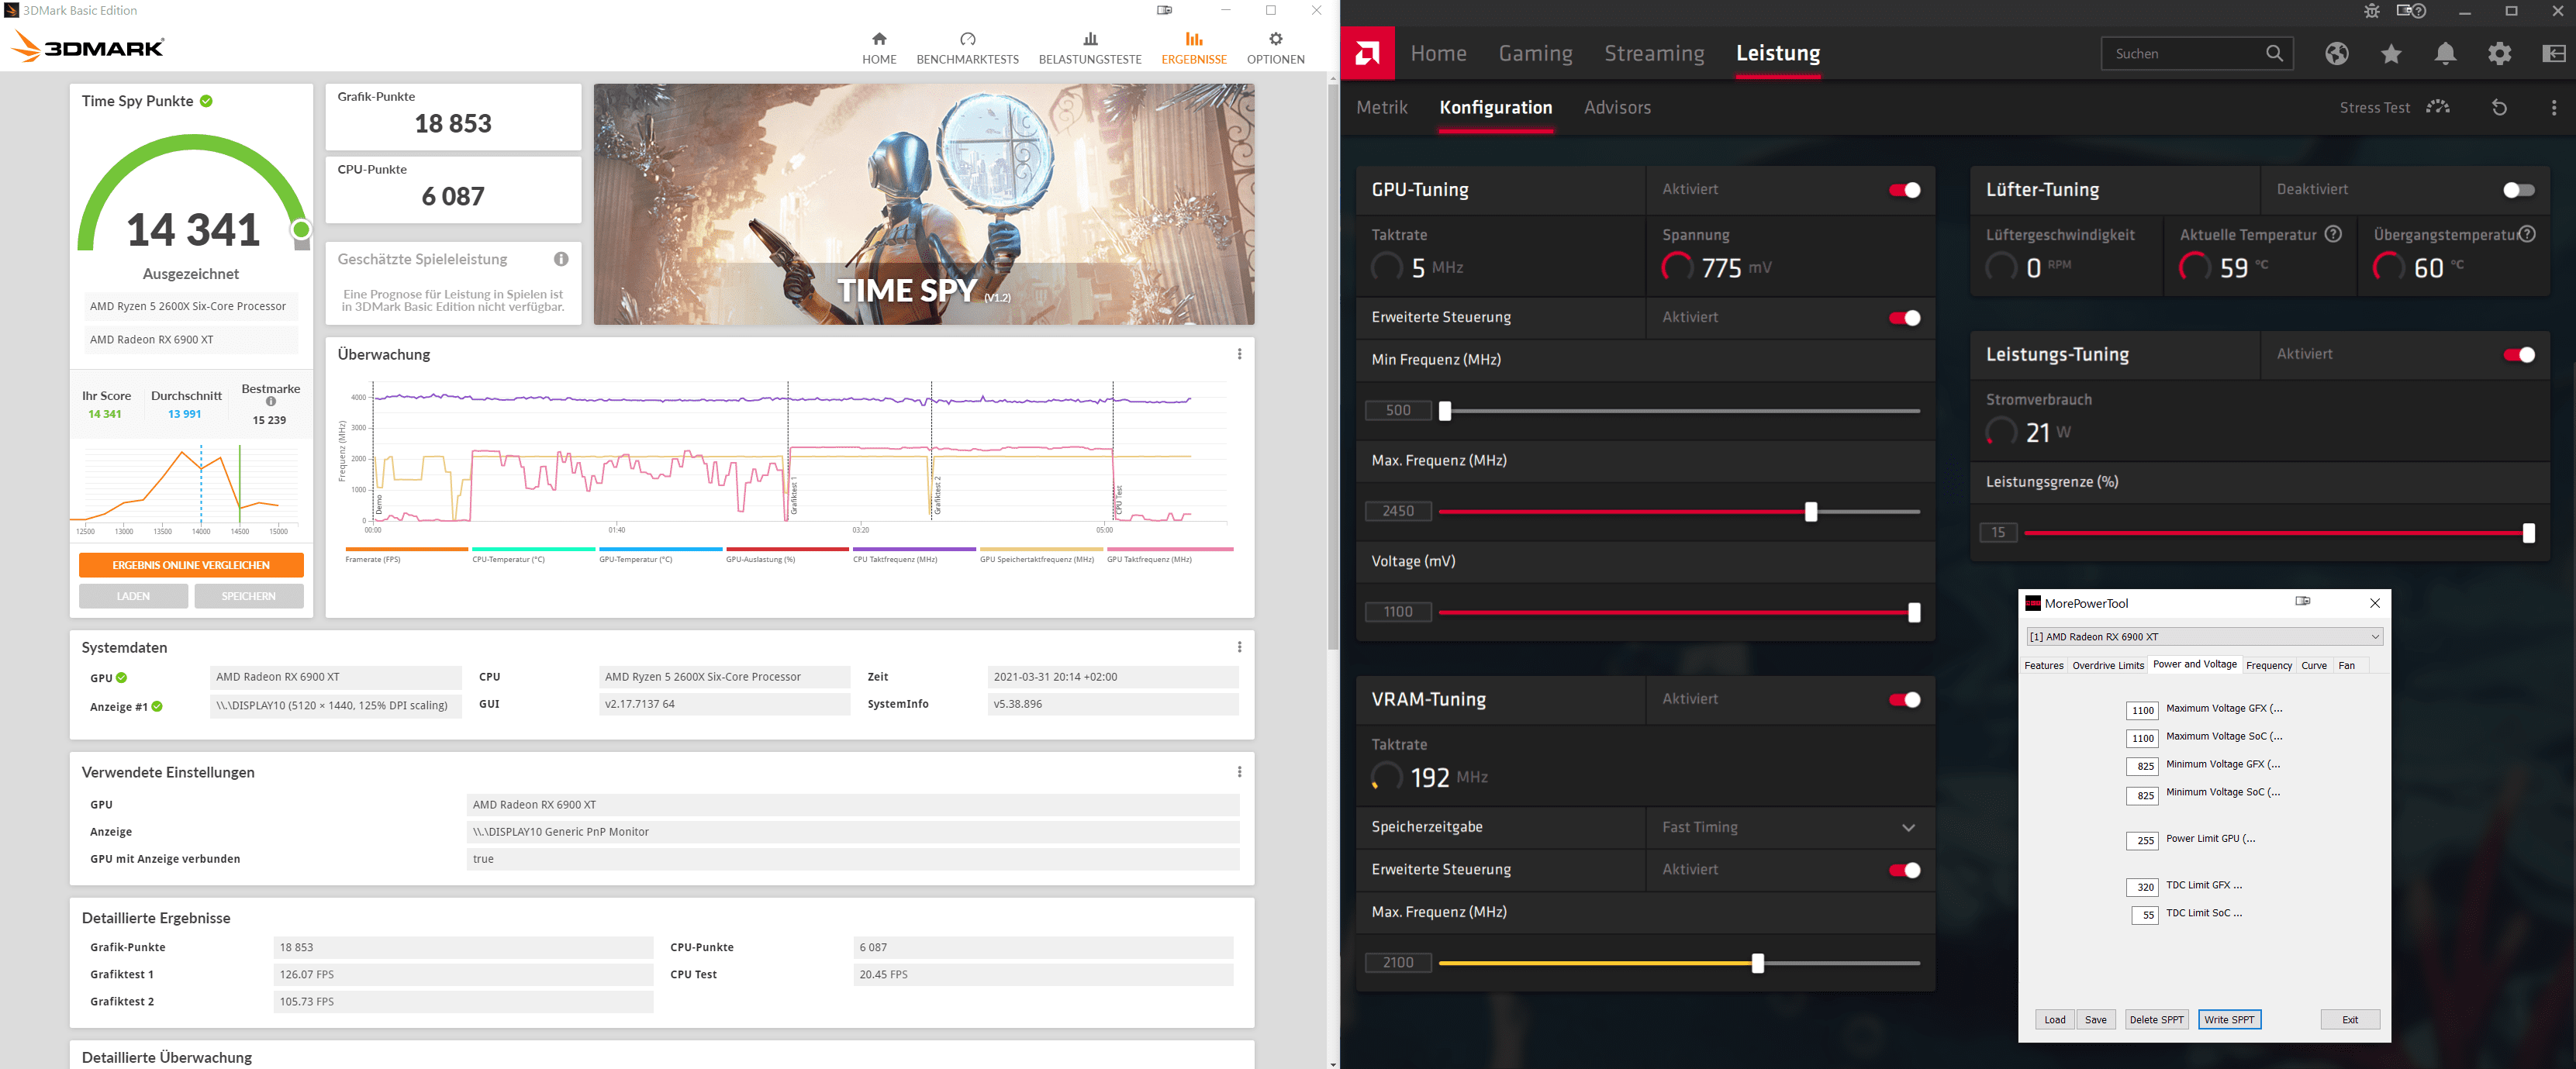Click the VRAM Max Frequenz slider handle

point(1757,964)
